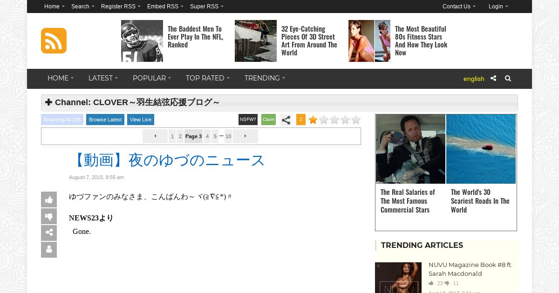Click View Live button
The width and height of the screenshot is (559, 293).
pyautogui.click(x=141, y=120)
